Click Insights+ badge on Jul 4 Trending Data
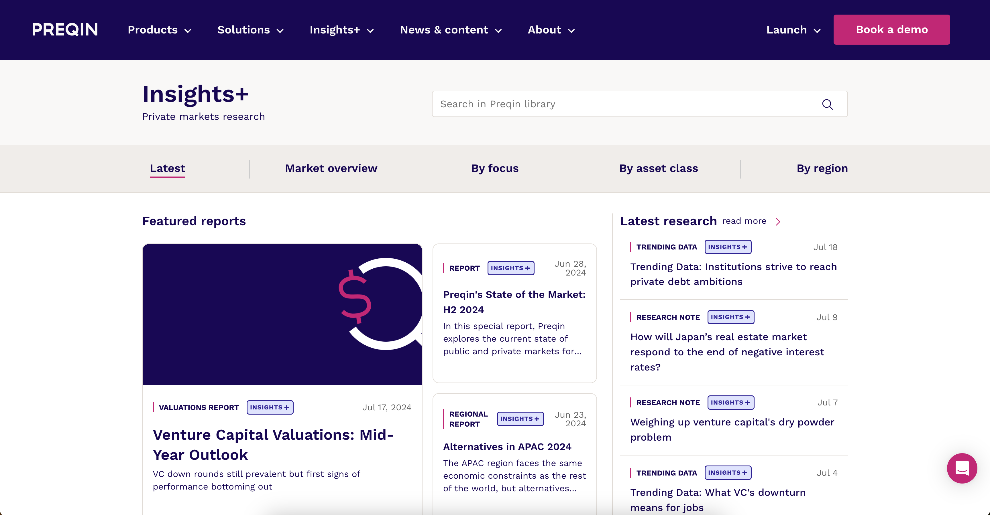 pyautogui.click(x=728, y=472)
